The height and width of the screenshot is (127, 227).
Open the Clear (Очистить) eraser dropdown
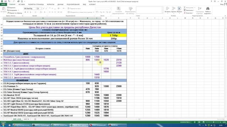pyautogui.click(x=189, y=13)
